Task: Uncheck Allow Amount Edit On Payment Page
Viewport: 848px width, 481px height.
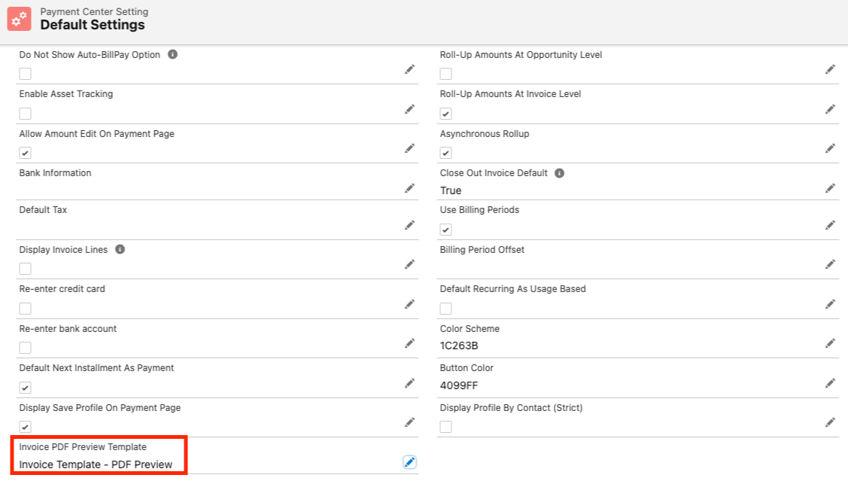Action: click(26, 153)
